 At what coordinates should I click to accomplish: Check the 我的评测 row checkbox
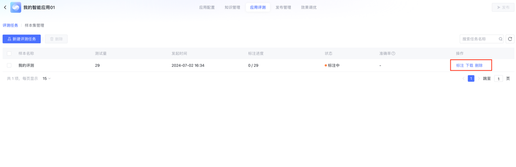pyautogui.click(x=9, y=66)
